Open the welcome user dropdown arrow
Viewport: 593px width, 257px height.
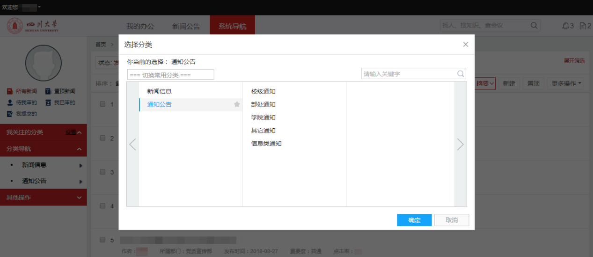[x=39, y=7]
